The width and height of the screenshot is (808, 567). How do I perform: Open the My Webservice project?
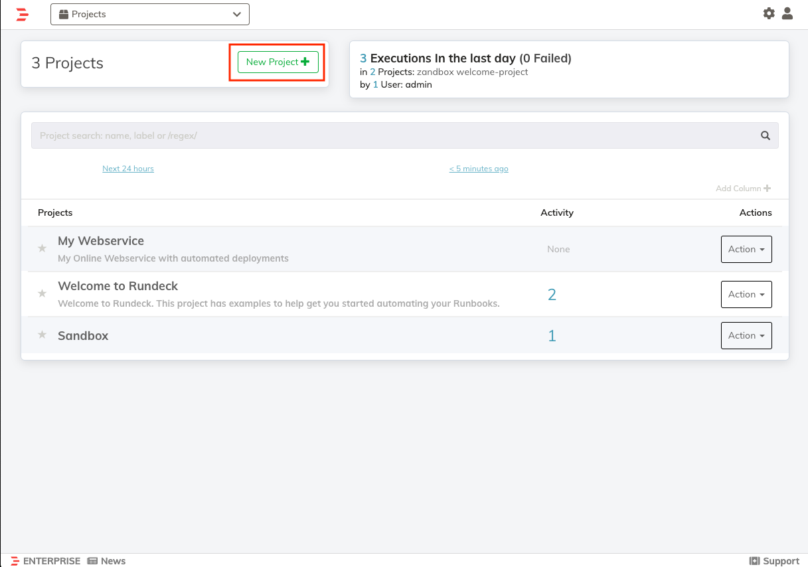pyautogui.click(x=101, y=241)
